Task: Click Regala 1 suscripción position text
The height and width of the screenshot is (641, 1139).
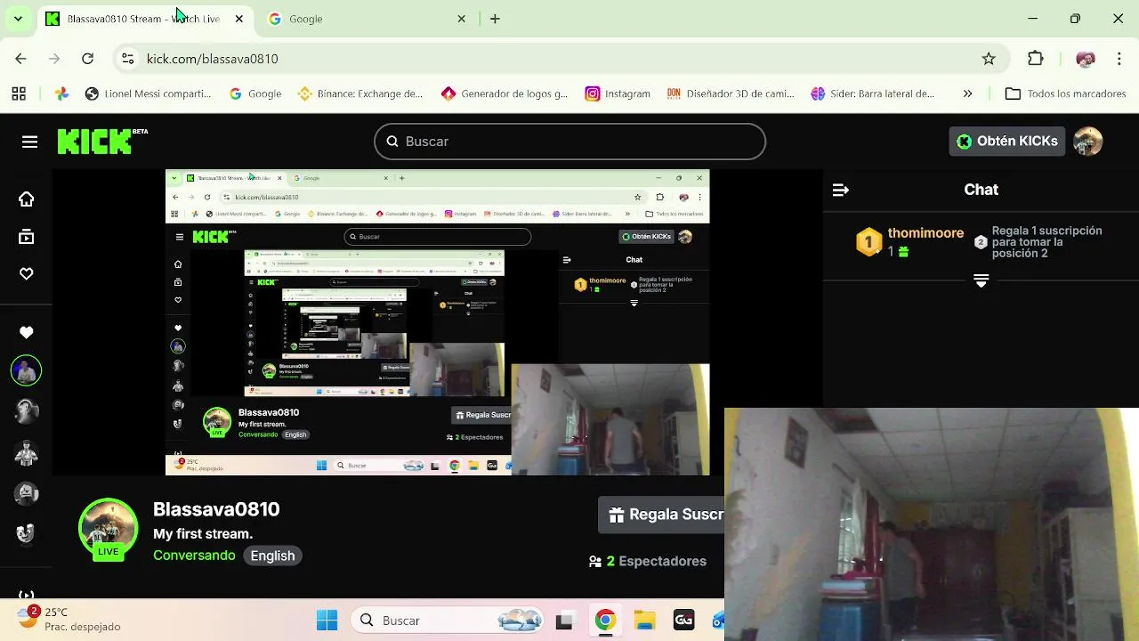Action: pyautogui.click(x=1047, y=242)
